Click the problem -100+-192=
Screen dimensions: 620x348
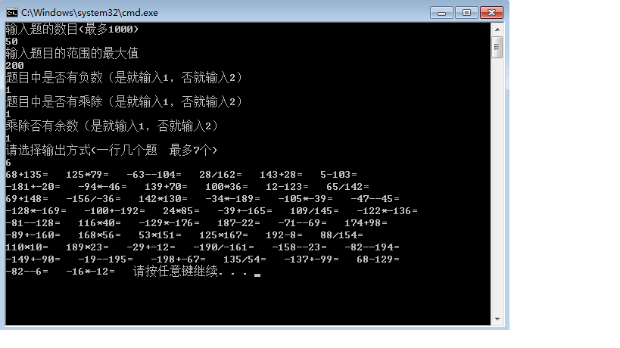[x=114, y=211]
